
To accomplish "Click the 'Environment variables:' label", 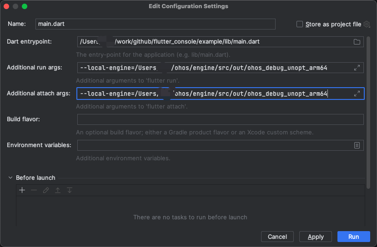I will pyautogui.click(x=39, y=145).
